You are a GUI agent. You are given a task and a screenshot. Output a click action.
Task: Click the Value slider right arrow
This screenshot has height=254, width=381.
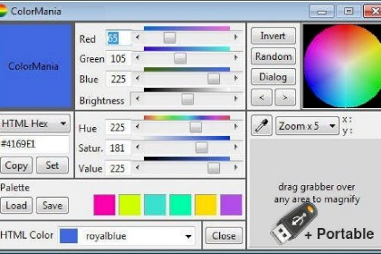pos(236,168)
